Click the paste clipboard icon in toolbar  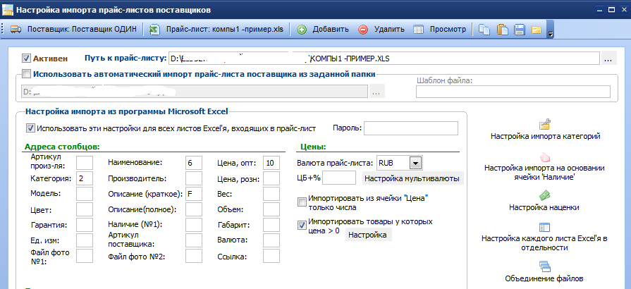[502, 30]
